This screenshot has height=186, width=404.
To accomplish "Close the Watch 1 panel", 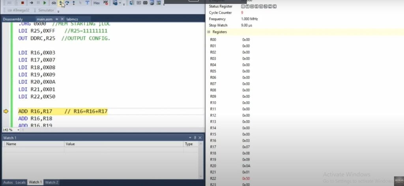I will click(x=200, y=138).
